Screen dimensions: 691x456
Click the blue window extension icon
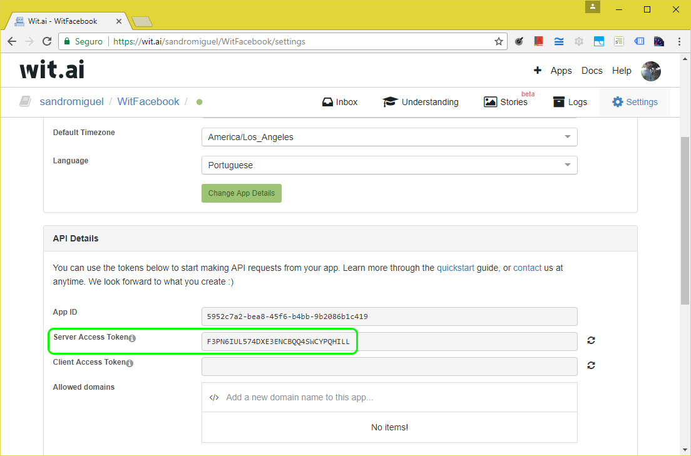[x=599, y=41]
